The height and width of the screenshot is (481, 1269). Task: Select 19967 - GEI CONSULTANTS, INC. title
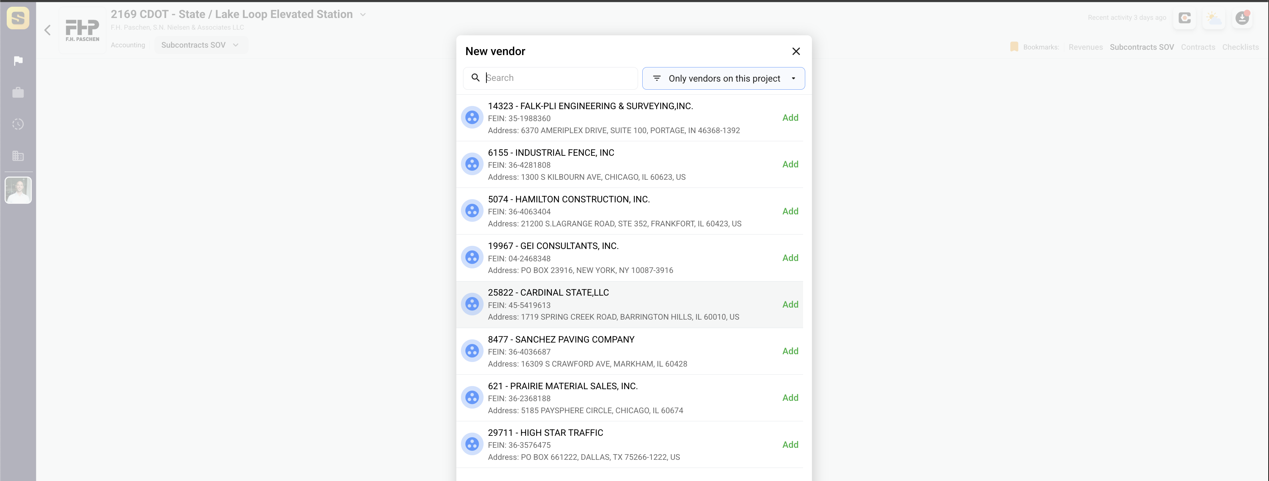tap(553, 246)
